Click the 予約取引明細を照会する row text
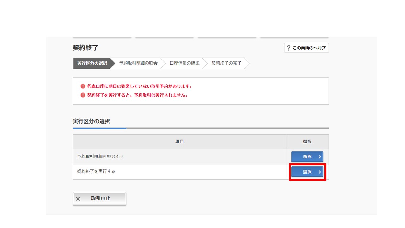 click(100, 156)
